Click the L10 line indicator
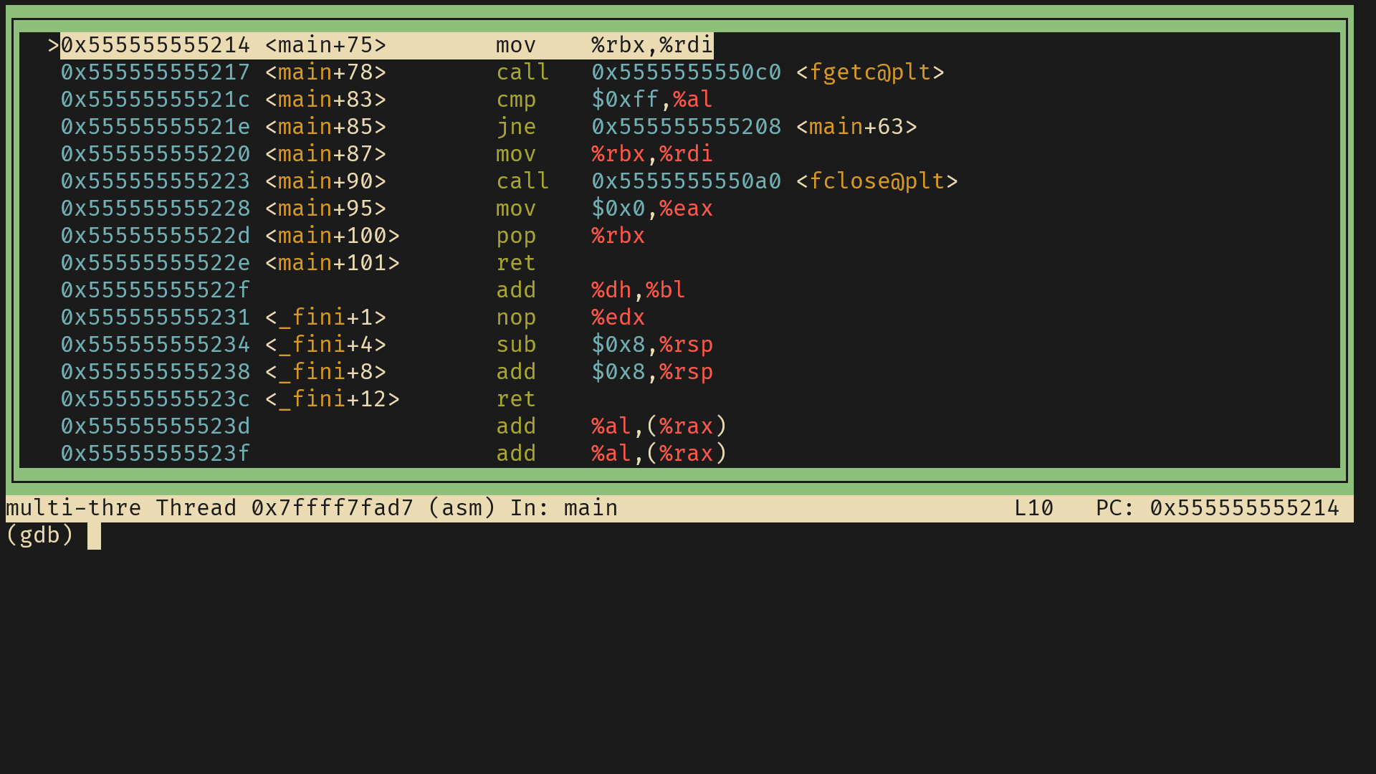This screenshot has width=1376, height=774. tap(1033, 508)
